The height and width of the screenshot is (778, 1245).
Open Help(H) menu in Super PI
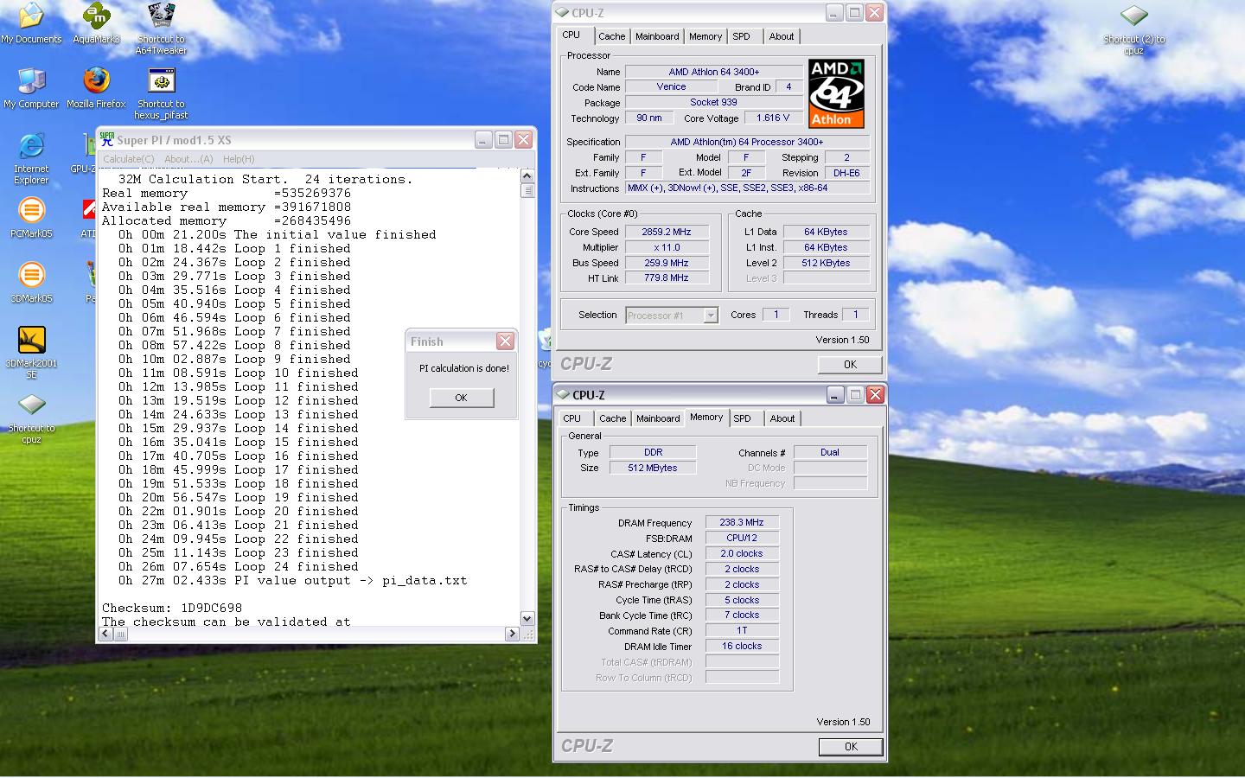coord(239,159)
